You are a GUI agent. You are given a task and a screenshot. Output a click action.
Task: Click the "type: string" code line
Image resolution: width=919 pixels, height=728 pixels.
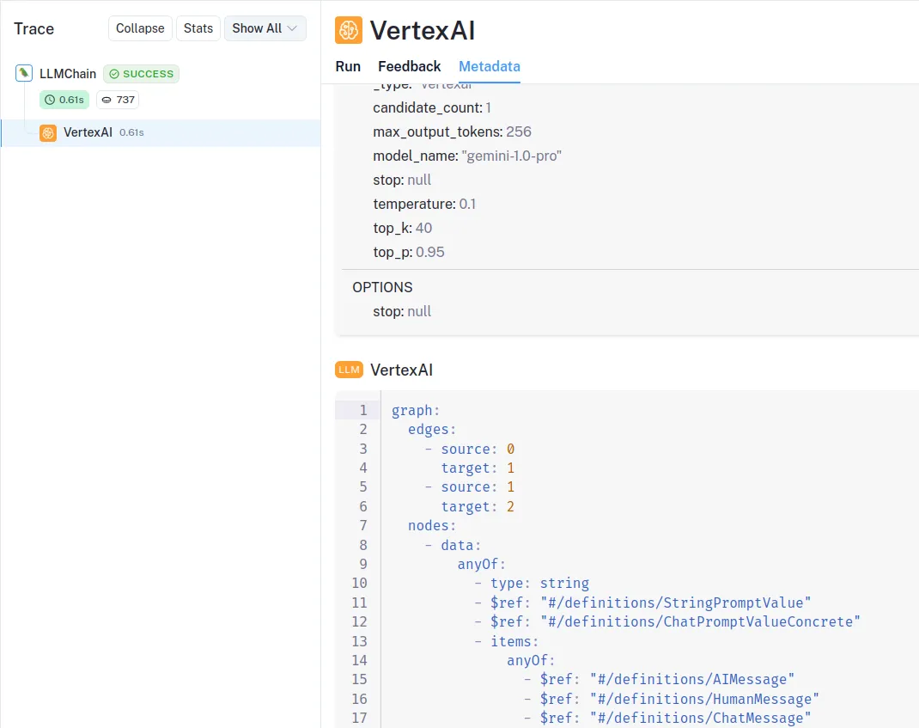pyautogui.click(x=533, y=583)
